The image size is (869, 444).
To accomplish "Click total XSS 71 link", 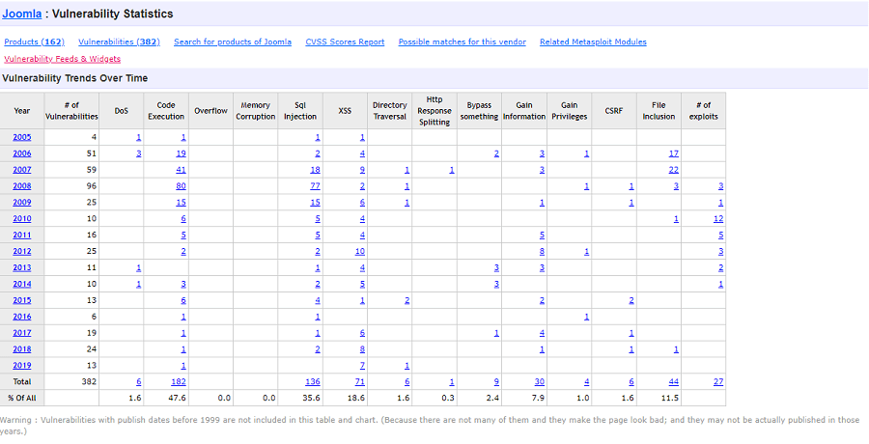I will tap(360, 382).
